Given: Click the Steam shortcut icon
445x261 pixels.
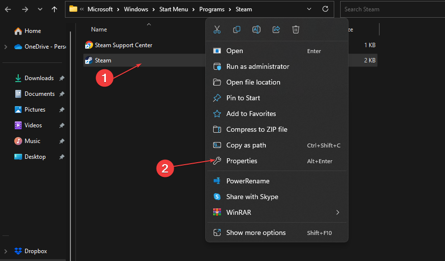Looking at the screenshot, I should (89, 60).
